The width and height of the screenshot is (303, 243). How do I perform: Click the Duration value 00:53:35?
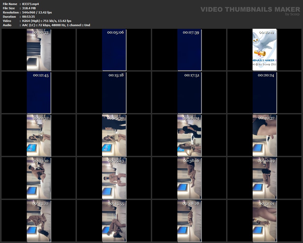click(28, 17)
